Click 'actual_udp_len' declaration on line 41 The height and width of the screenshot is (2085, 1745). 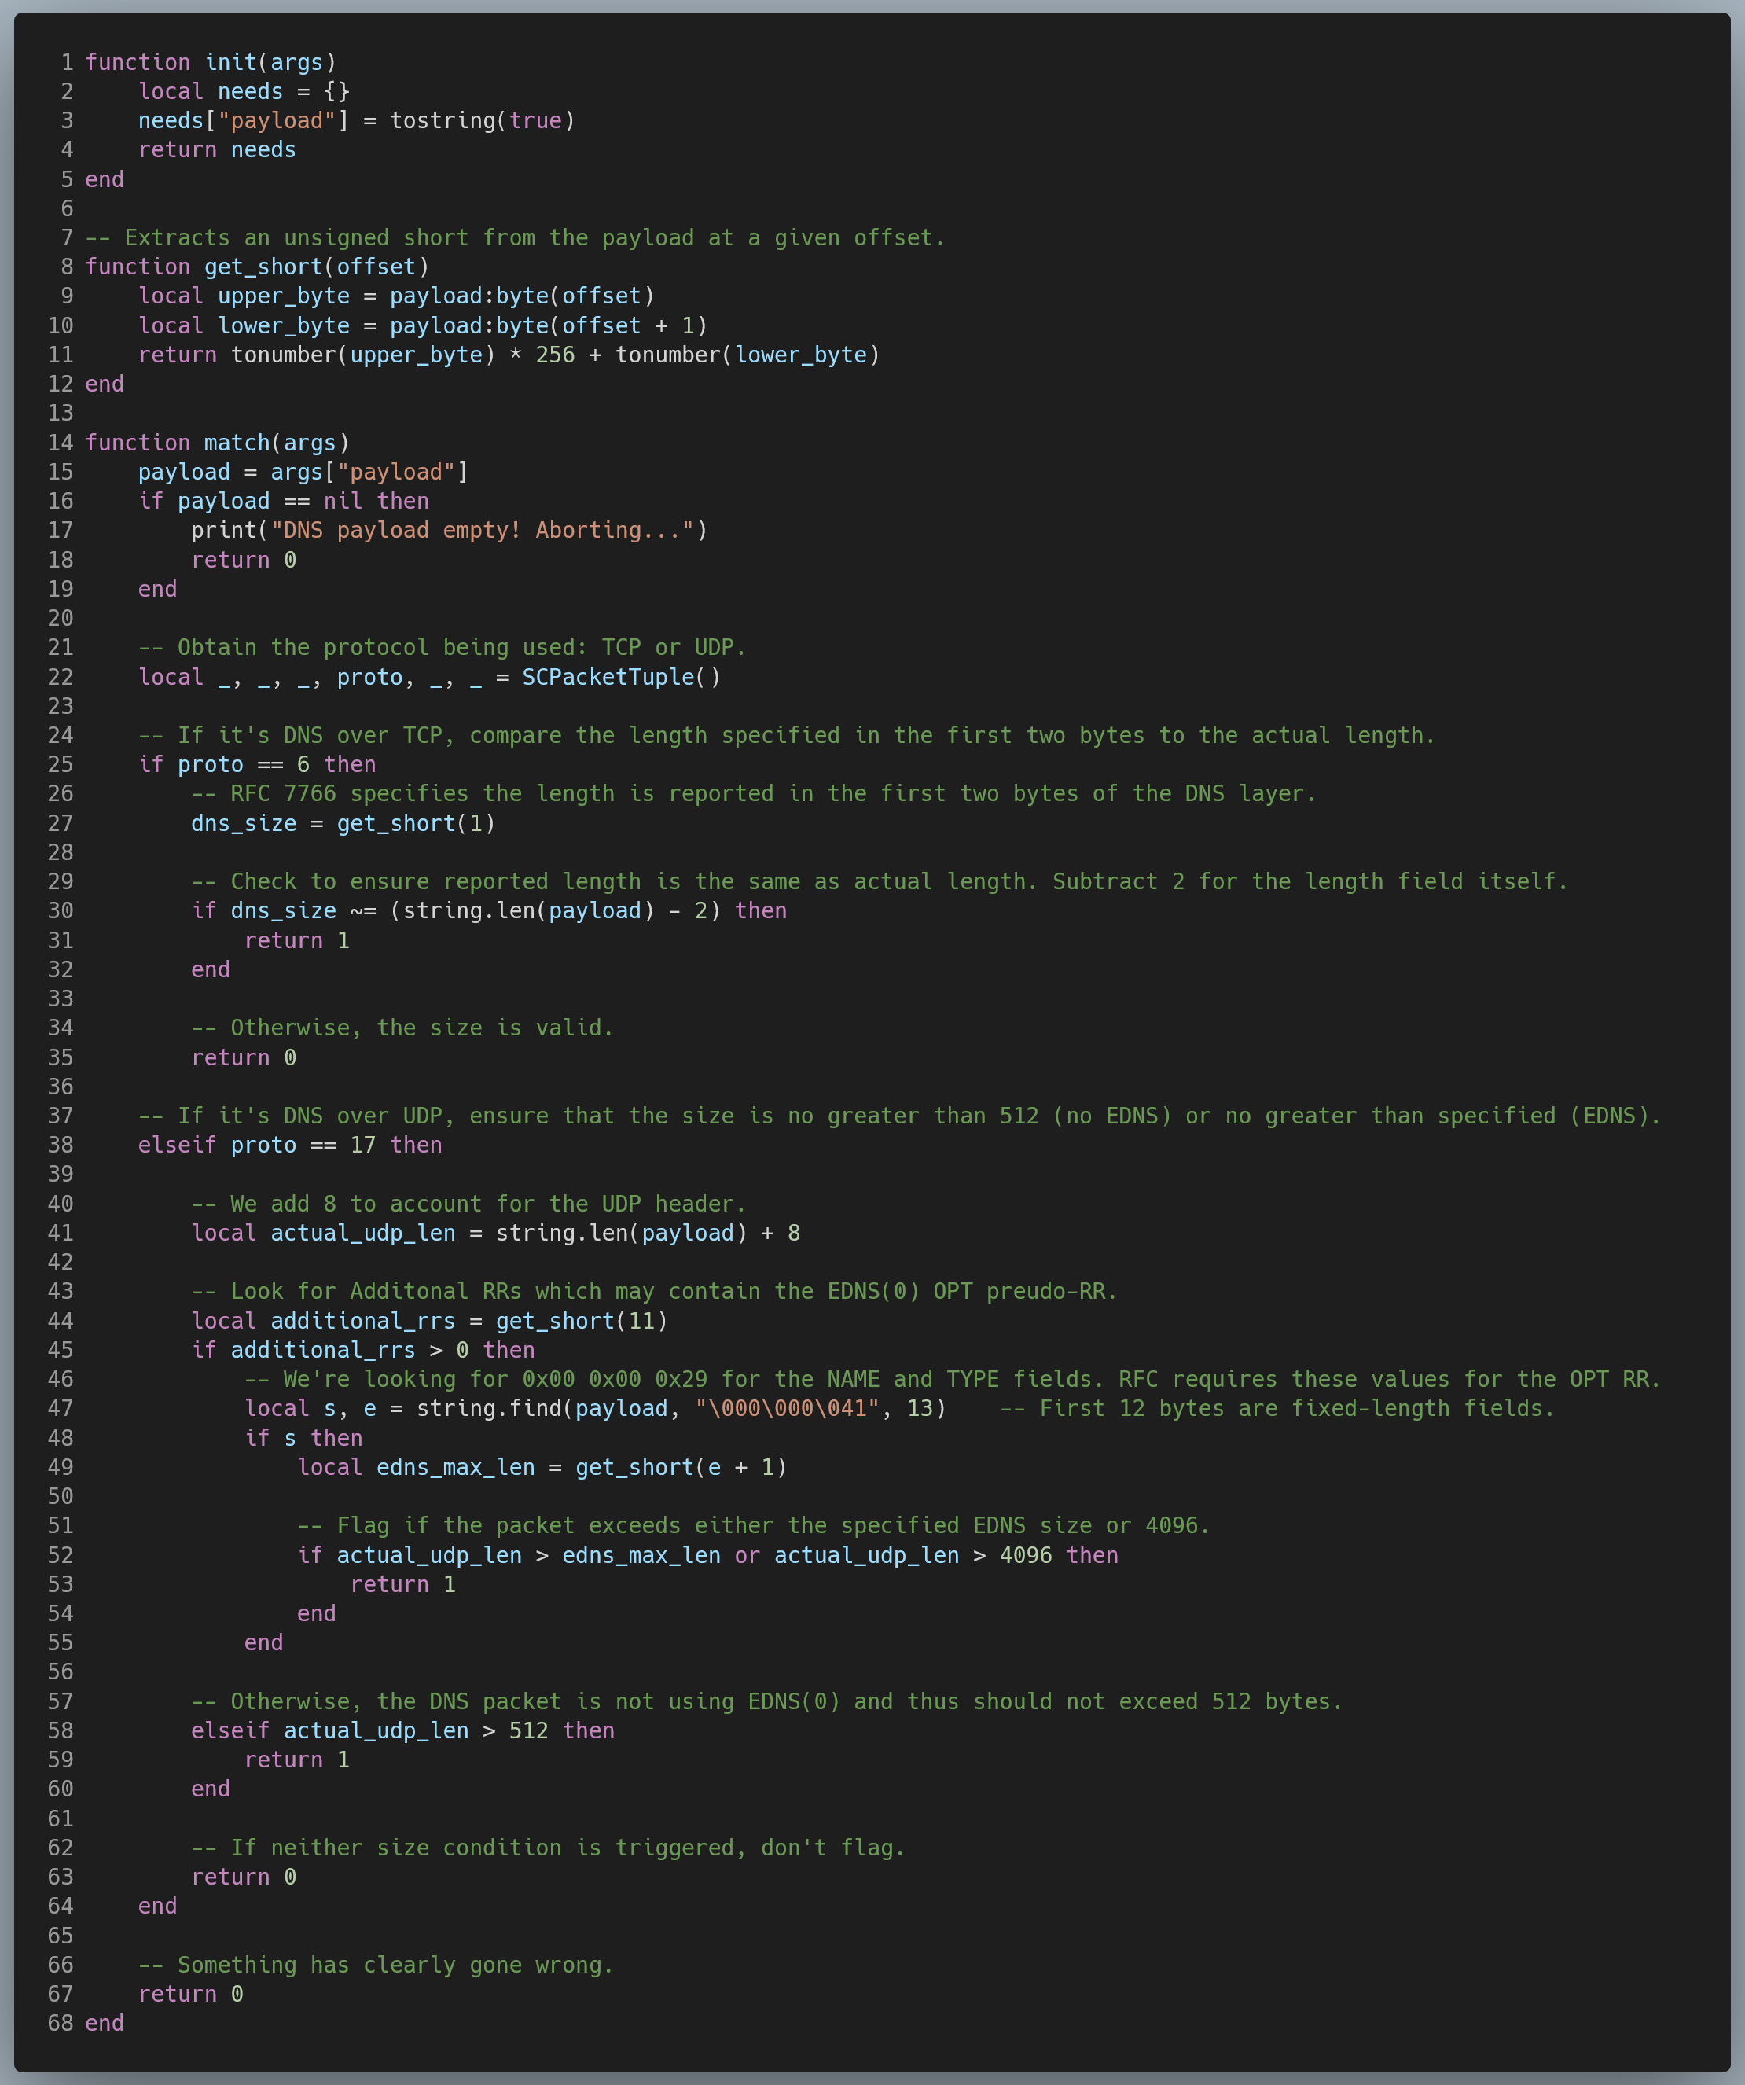362,1233
